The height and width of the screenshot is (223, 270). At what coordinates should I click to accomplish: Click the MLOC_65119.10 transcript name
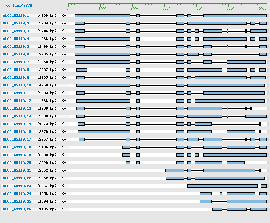[x=17, y=85]
